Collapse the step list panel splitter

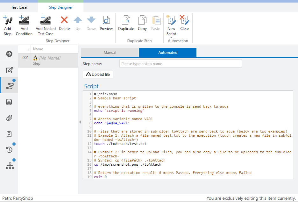tap(80, 122)
